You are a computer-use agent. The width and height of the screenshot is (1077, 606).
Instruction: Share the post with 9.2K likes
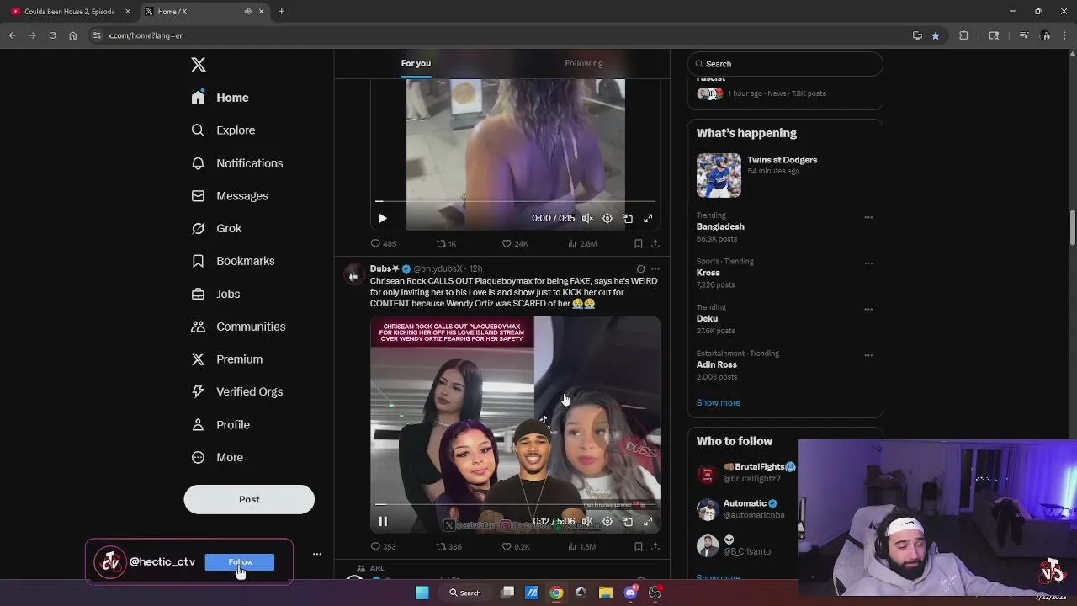(x=655, y=547)
